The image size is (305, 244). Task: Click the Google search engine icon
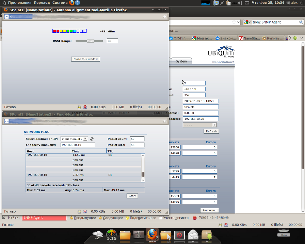[x=246, y=22]
